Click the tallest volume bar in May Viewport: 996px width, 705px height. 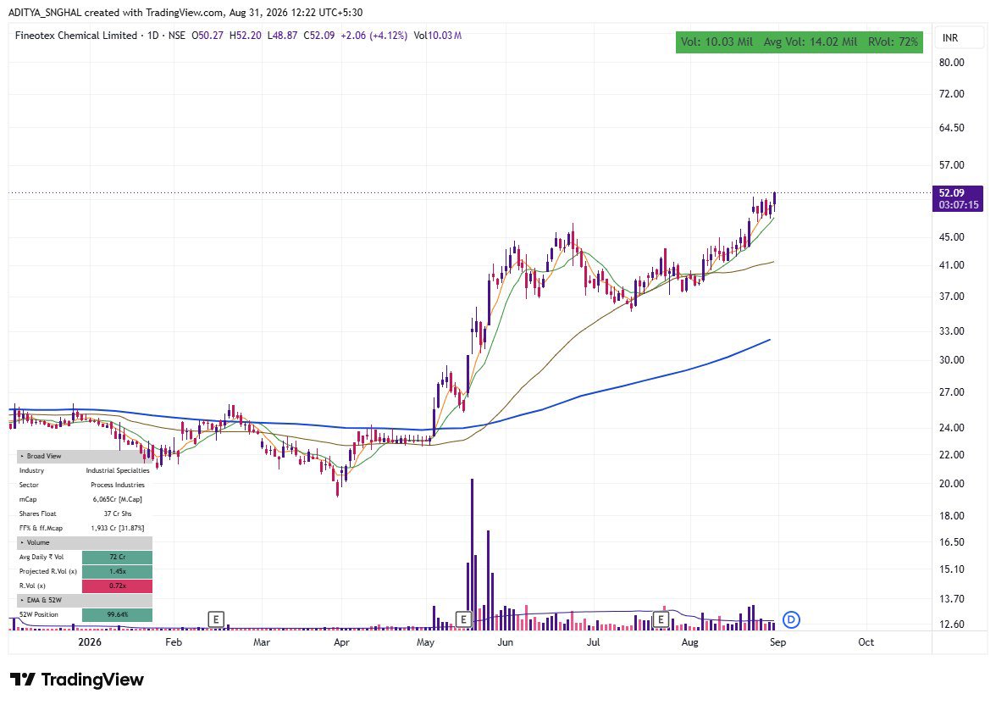(472, 554)
